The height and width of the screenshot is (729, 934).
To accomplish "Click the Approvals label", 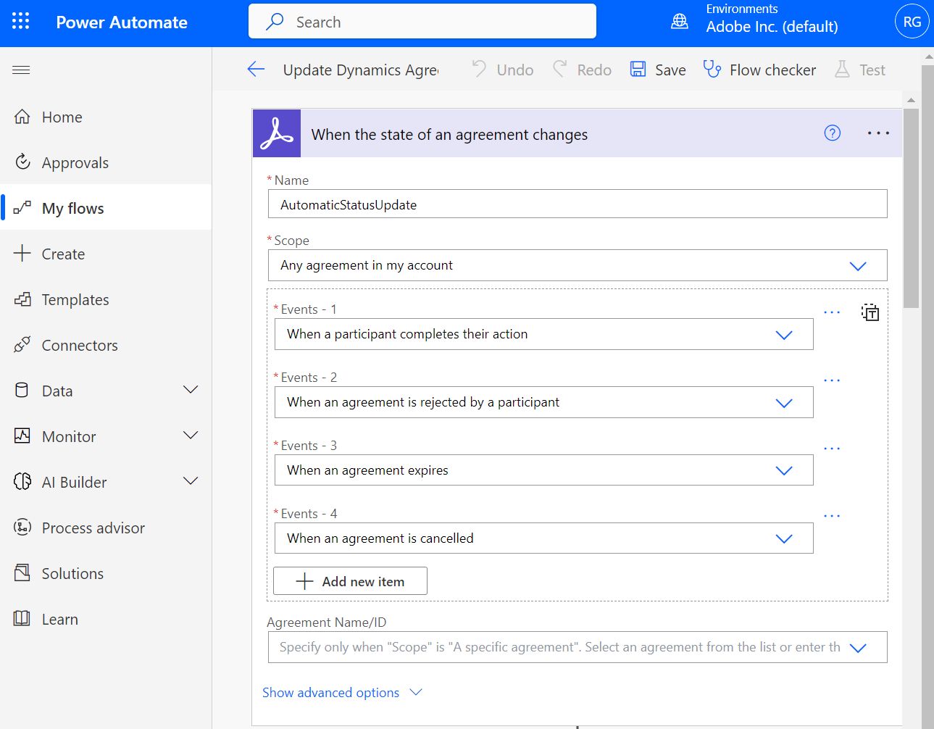I will 75,162.
